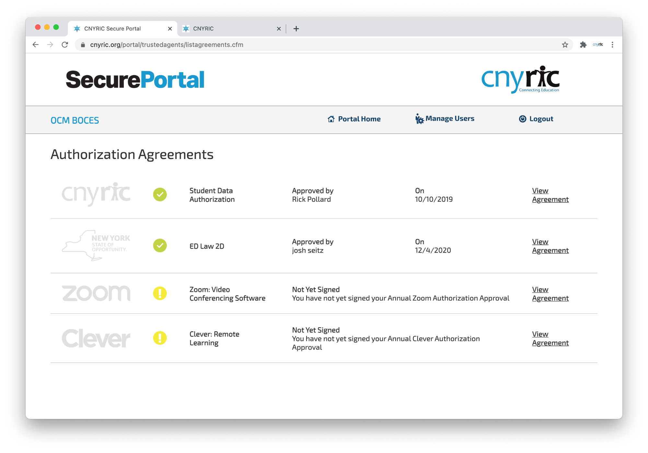
Task: Open Manage Users
Action: coord(445,119)
